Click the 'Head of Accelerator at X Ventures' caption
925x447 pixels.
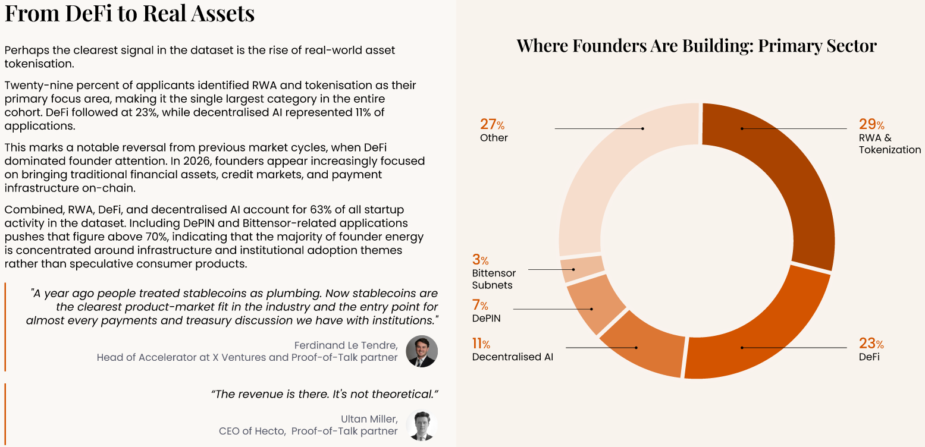point(247,357)
